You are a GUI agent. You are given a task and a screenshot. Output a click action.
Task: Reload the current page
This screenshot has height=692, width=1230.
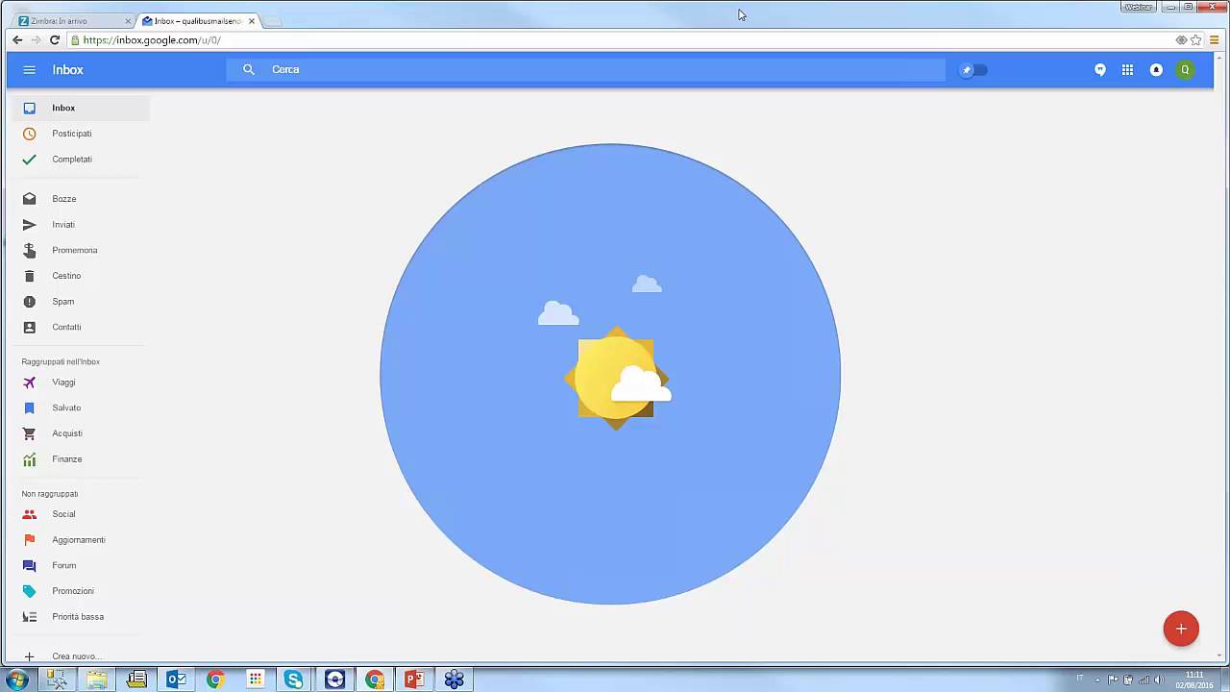pyautogui.click(x=55, y=40)
